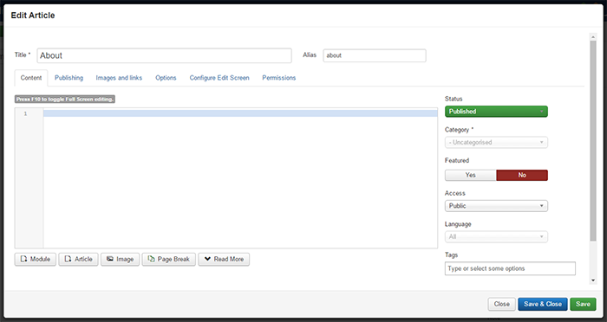
Task: Click the Save & Close button
Action: pos(543,304)
